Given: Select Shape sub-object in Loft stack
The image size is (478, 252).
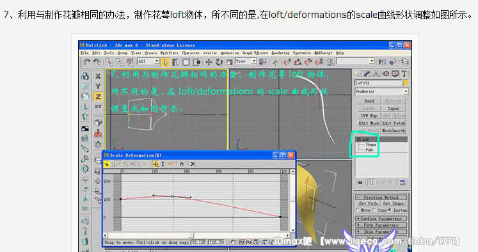Looking at the screenshot, I should tap(370, 145).
